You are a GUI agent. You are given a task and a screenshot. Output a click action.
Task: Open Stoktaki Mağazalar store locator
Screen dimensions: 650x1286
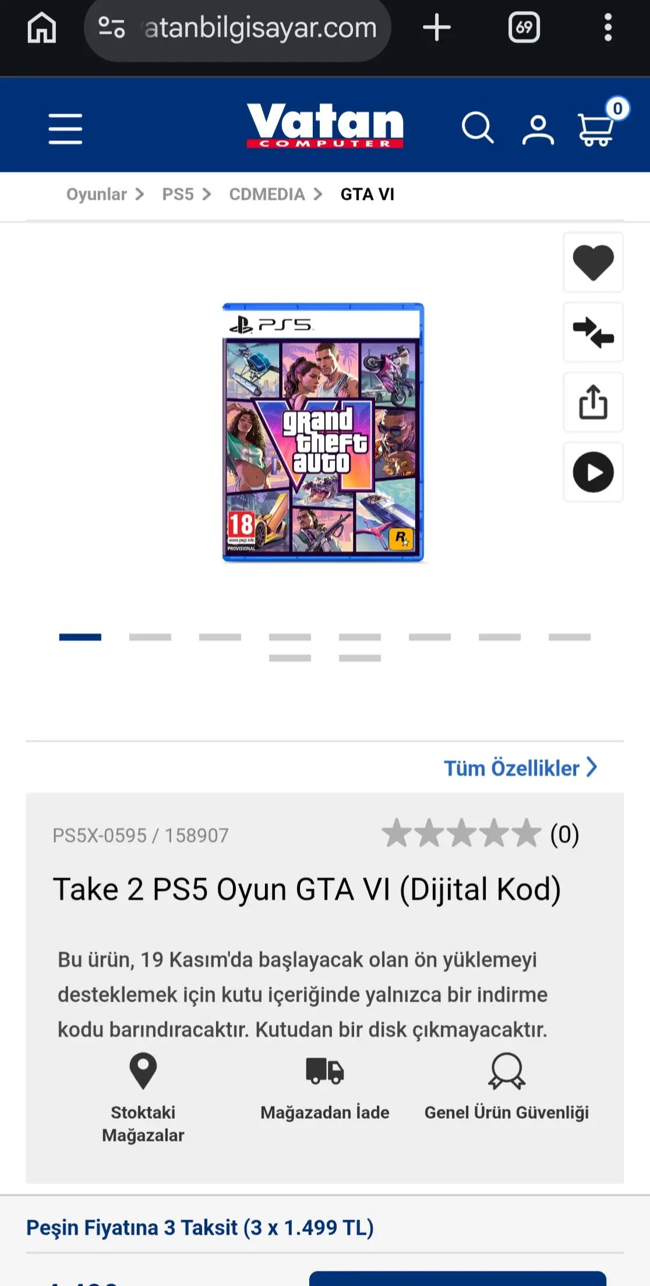143,1098
